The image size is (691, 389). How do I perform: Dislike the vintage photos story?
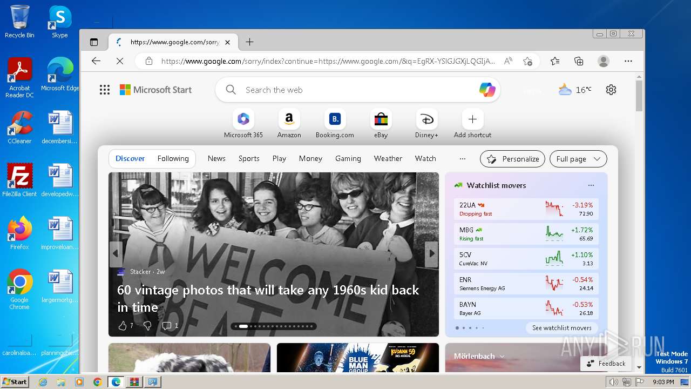(x=147, y=325)
